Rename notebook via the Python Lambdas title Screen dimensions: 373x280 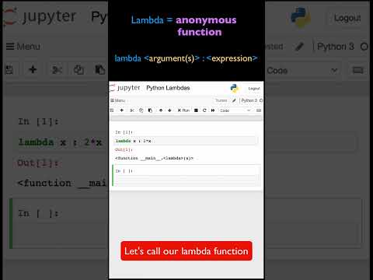[168, 88]
